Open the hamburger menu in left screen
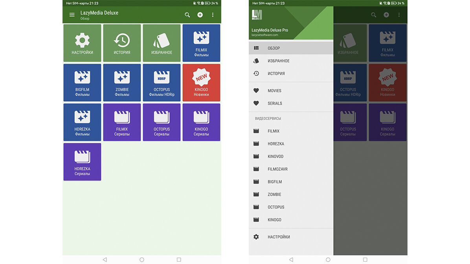The image size is (470, 264). coord(72,15)
